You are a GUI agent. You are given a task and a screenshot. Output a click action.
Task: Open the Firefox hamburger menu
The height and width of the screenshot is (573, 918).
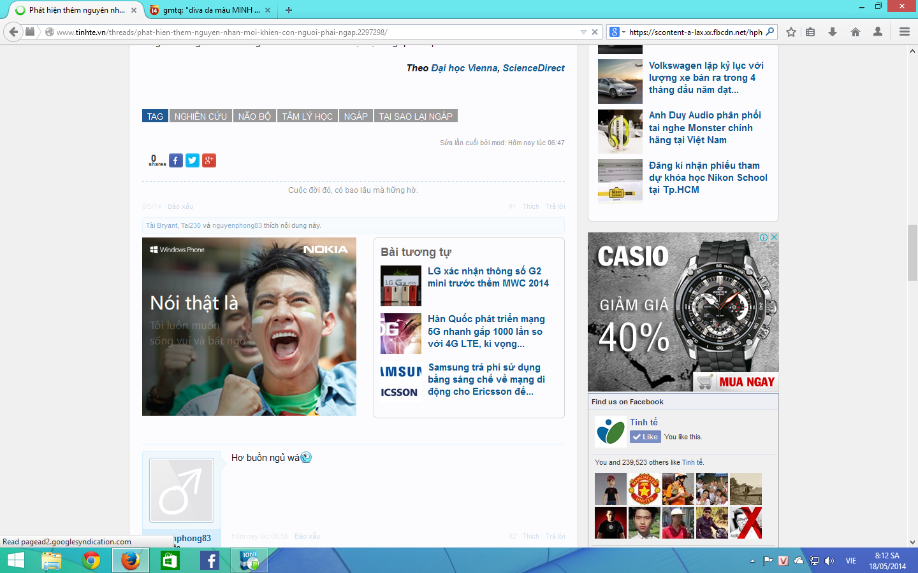[905, 32]
